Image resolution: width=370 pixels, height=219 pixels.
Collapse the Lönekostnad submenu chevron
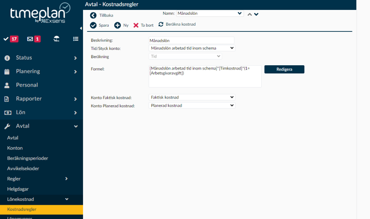tap(67, 199)
